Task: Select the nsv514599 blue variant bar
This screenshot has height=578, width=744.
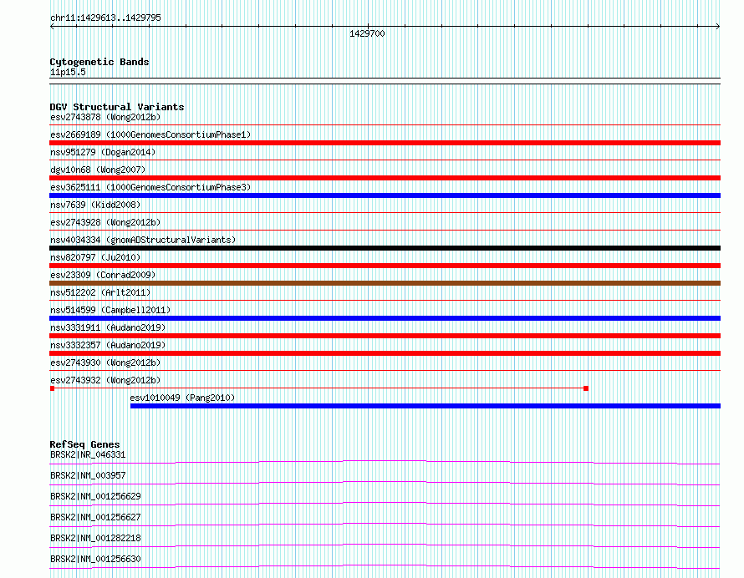Action: [385, 318]
